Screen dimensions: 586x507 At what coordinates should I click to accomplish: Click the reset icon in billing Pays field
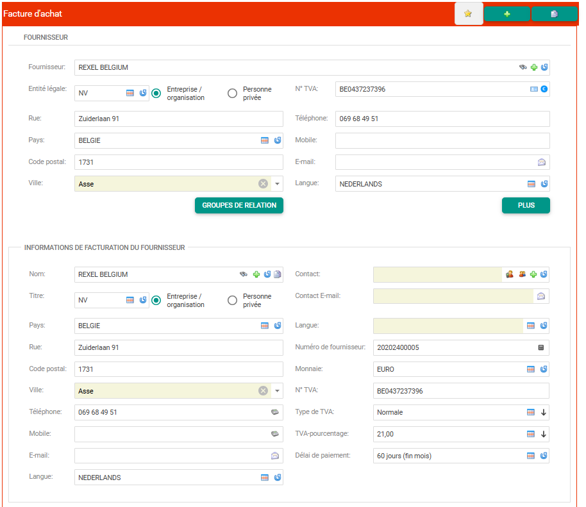(278, 326)
